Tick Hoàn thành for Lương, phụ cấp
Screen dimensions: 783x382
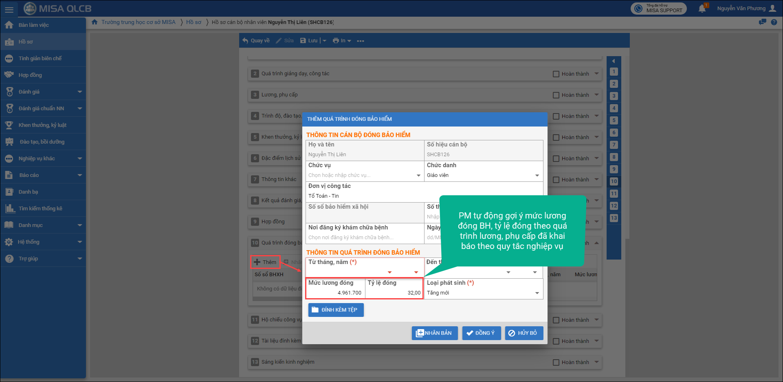(556, 95)
